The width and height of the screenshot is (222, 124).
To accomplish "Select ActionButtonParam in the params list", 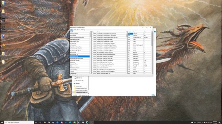I will point(80,34).
